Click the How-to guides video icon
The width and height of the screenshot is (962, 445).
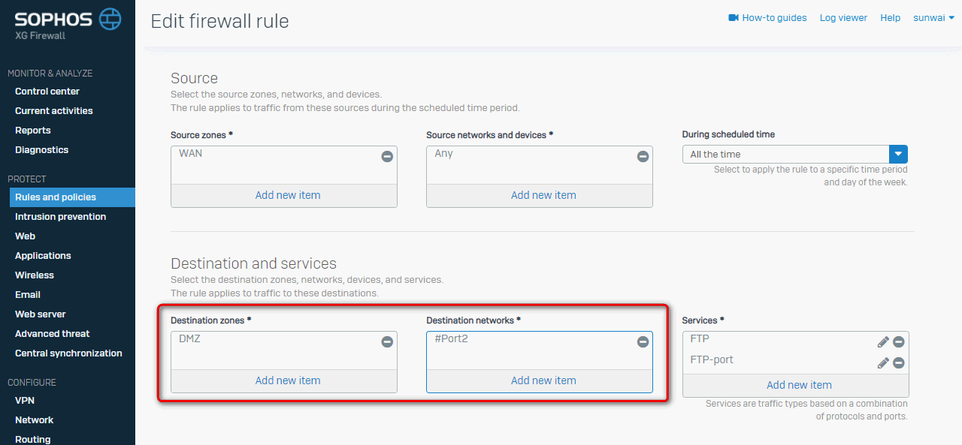click(734, 18)
